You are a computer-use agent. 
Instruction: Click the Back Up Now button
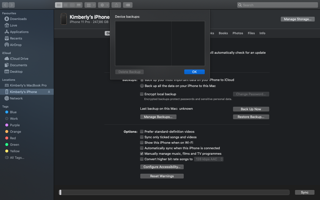pyautogui.click(x=251, y=109)
